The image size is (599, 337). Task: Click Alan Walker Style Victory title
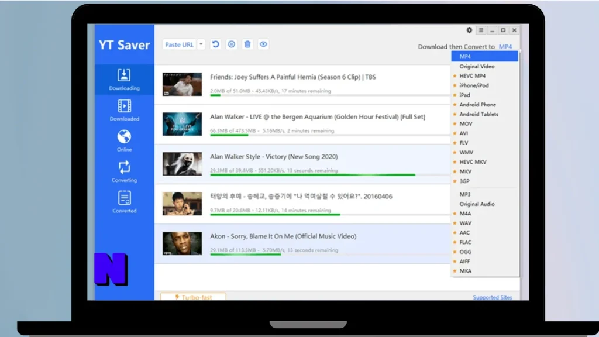(274, 156)
